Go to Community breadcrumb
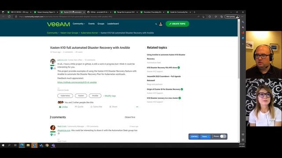 (52, 33)
